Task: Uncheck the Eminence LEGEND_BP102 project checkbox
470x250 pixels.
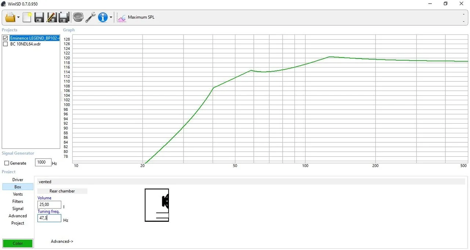Action: 5,38
